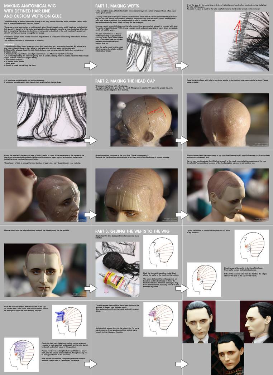
Task: Open the first head schema with weft lines
Action: pos(161,252)
